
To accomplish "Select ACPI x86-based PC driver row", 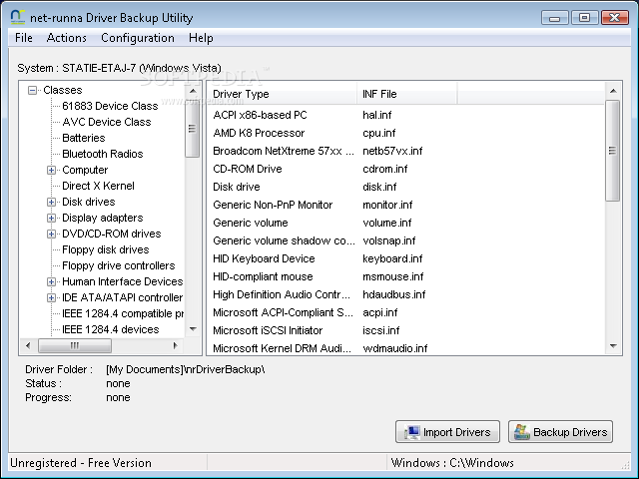I will pos(406,115).
